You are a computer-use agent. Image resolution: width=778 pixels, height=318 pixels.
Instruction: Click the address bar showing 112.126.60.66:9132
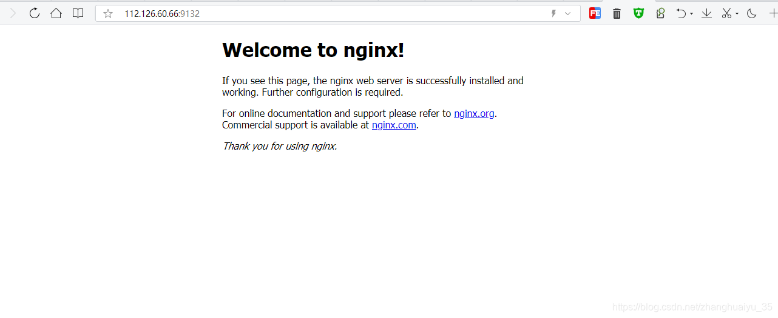point(337,13)
